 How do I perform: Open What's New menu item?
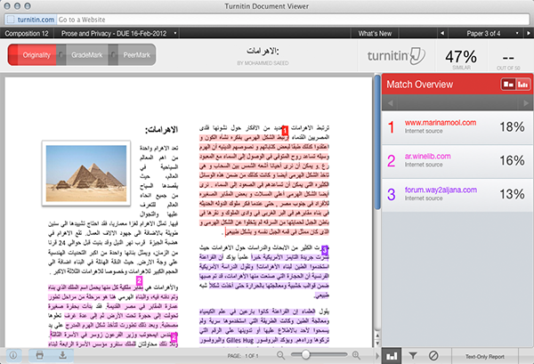375,33
